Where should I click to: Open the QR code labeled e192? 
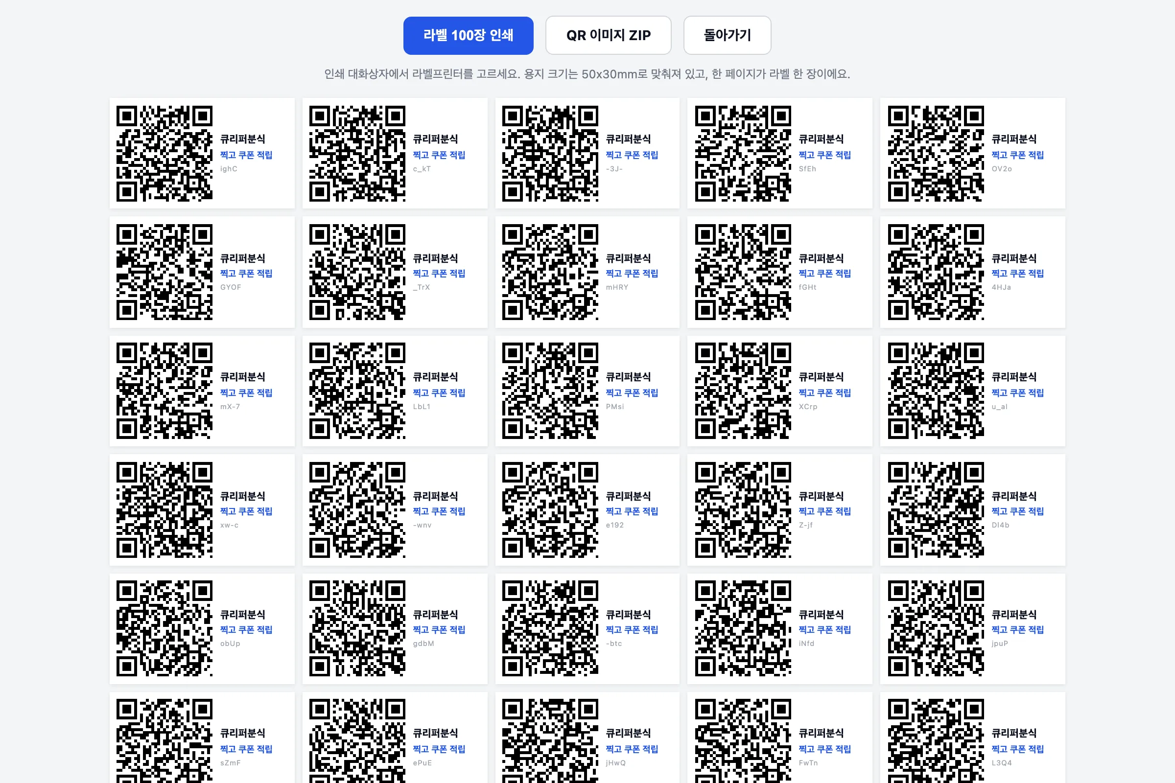(550, 510)
